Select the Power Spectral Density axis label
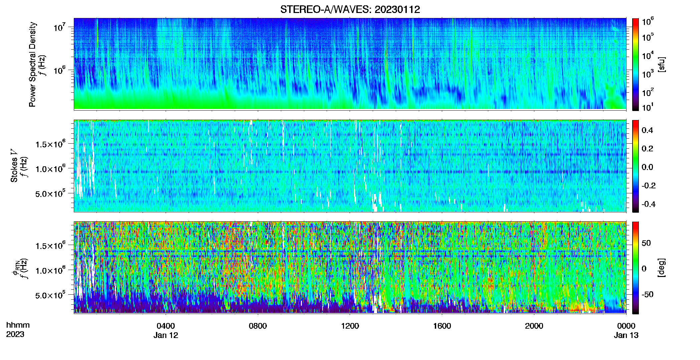Screen dimensions: 700x360 [x=32, y=64]
